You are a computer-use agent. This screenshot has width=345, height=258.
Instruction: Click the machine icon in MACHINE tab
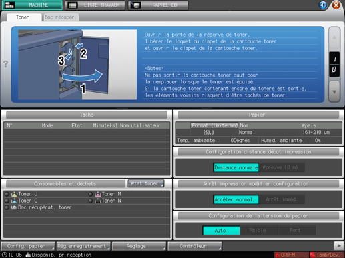click(10, 5)
